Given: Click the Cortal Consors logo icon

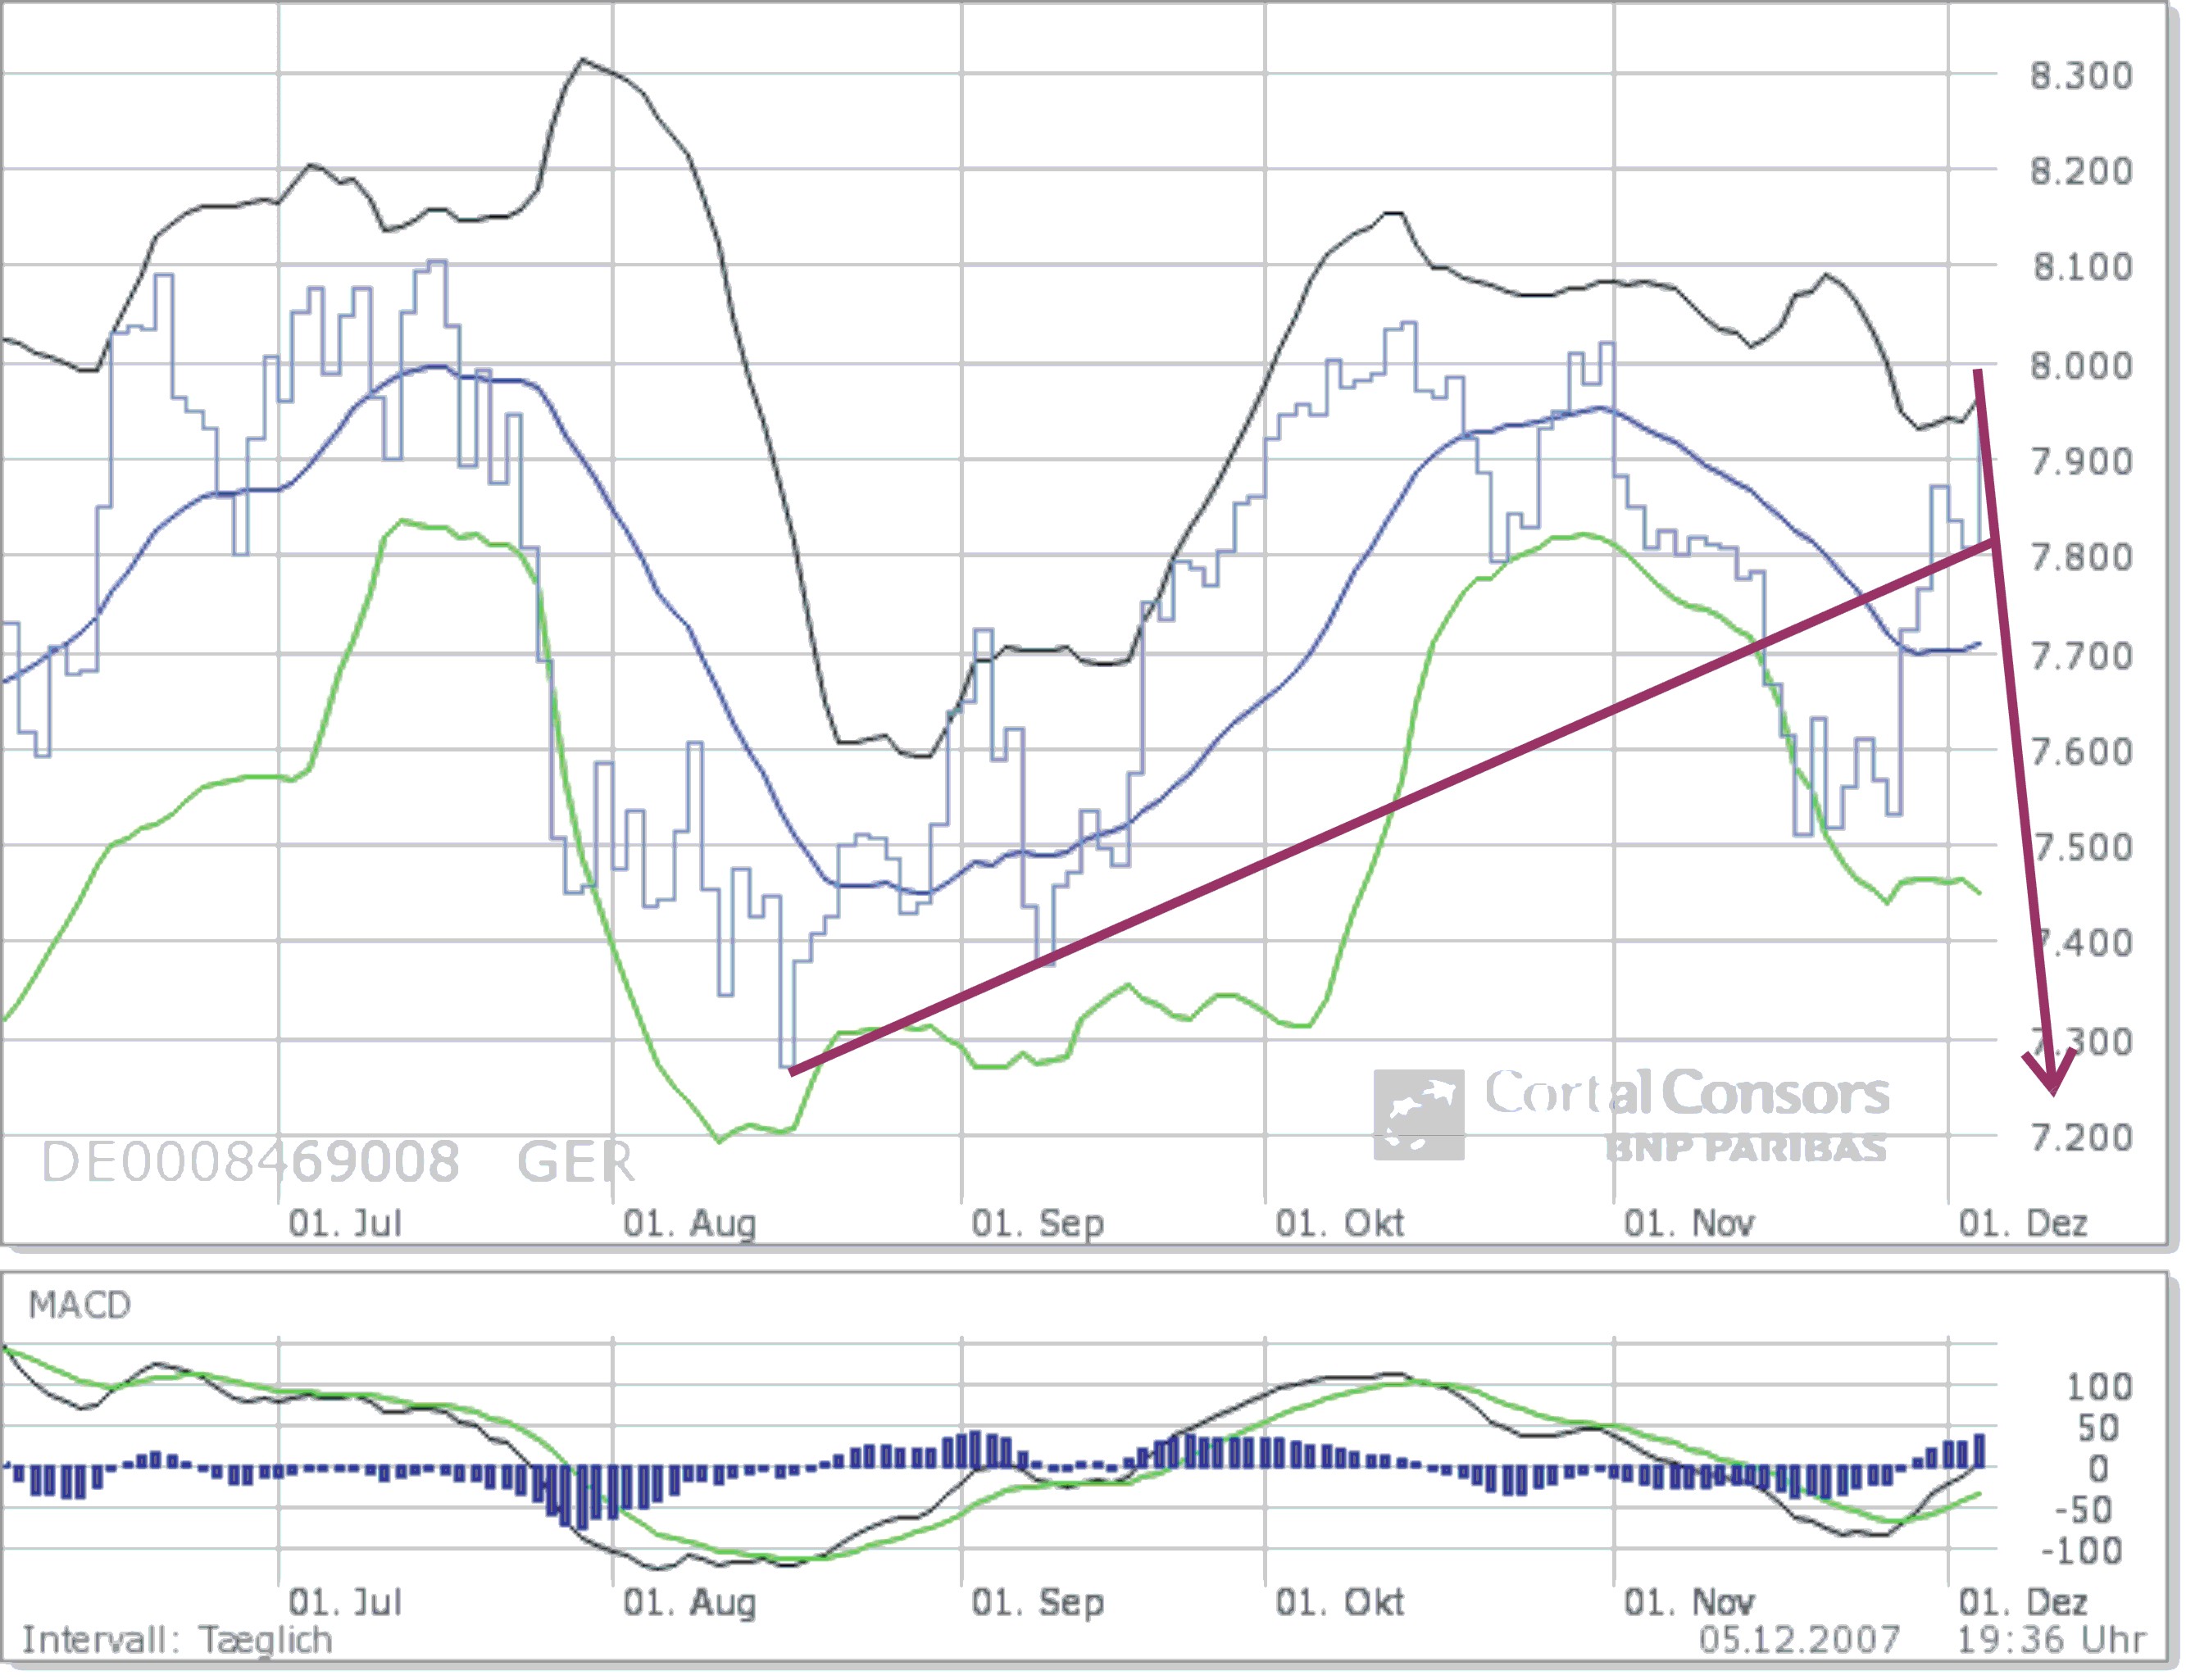Looking at the screenshot, I should click(x=1417, y=1114).
